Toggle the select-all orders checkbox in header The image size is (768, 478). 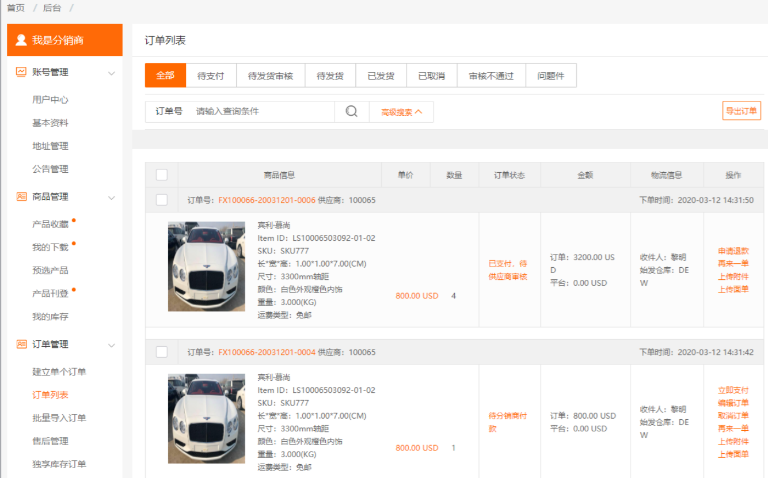162,175
